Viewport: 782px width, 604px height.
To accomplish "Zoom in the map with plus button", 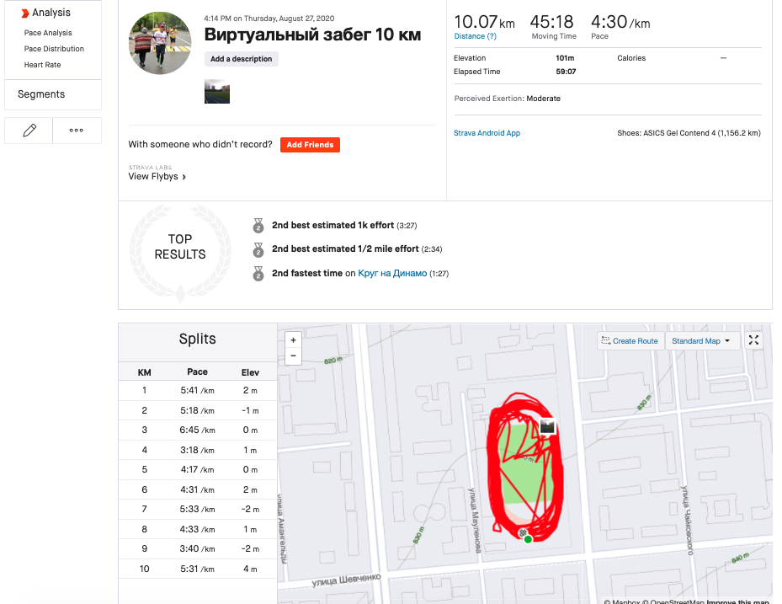I will 293,340.
